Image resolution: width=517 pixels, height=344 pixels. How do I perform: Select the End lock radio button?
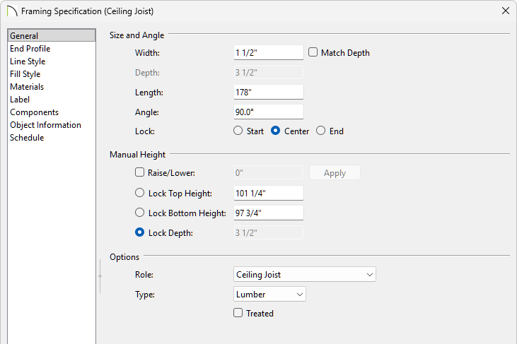pyautogui.click(x=321, y=131)
